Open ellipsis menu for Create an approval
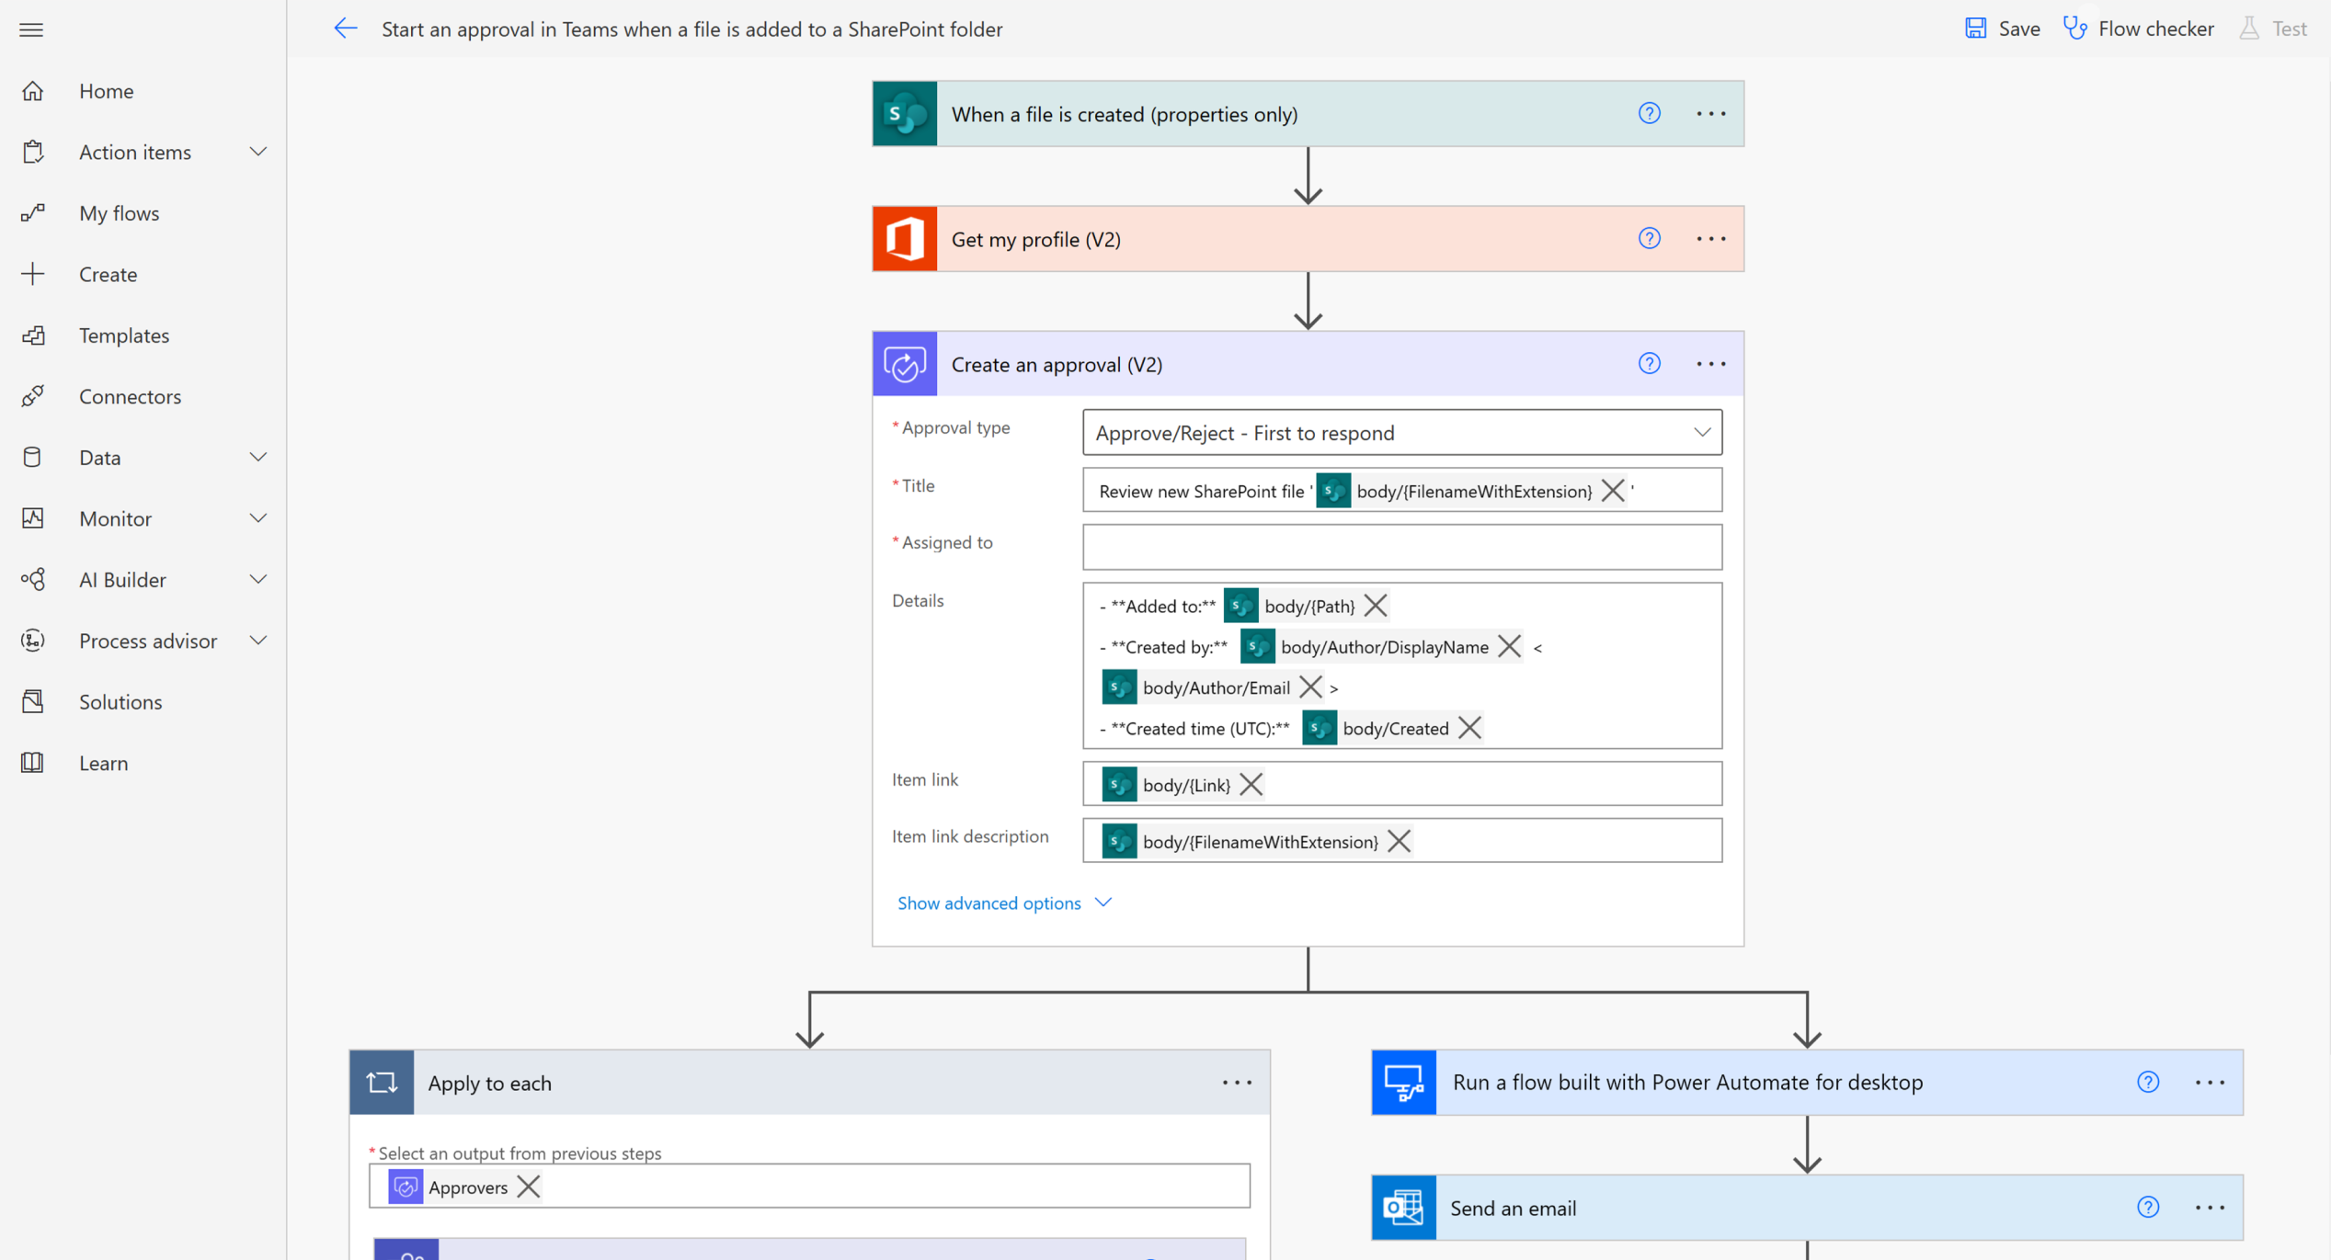2331x1260 pixels. [1710, 364]
